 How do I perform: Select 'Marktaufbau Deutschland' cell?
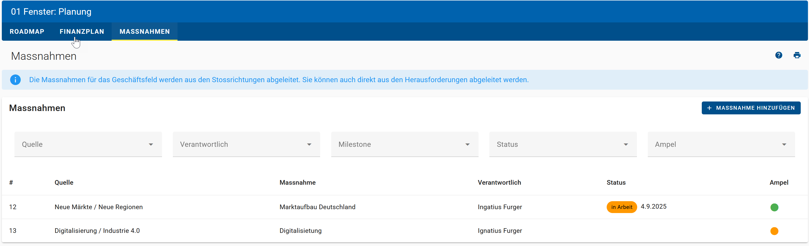click(x=317, y=207)
